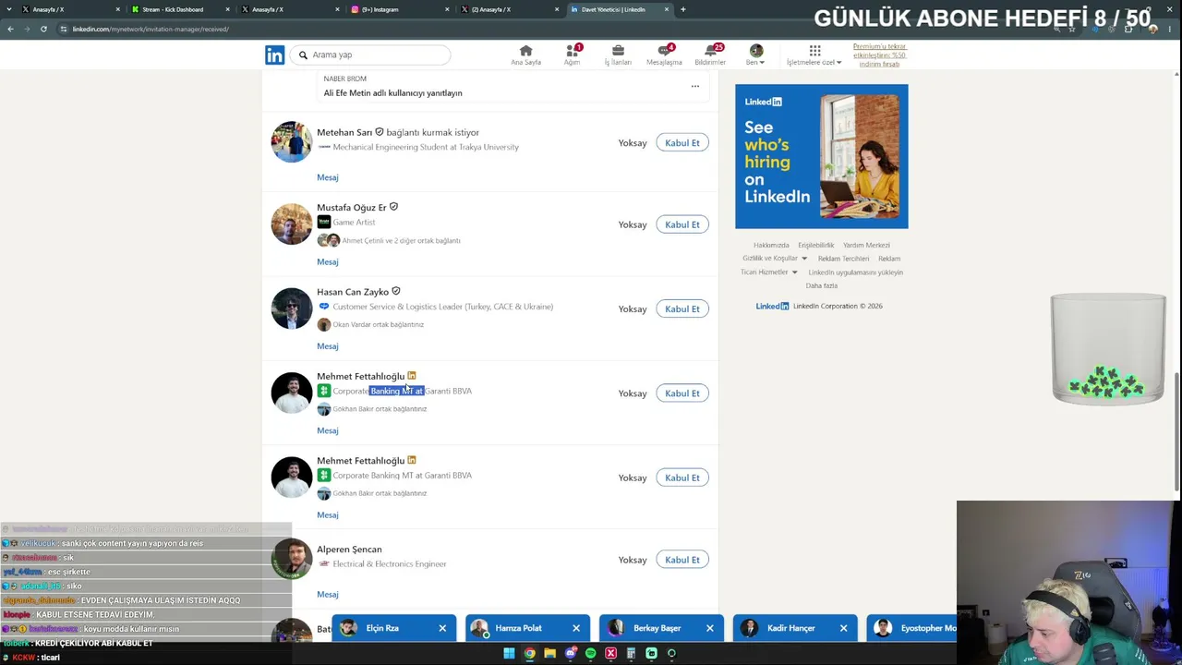Message Mustafa Oğuz Er
Image resolution: width=1182 pixels, height=665 pixels.
(328, 261)
